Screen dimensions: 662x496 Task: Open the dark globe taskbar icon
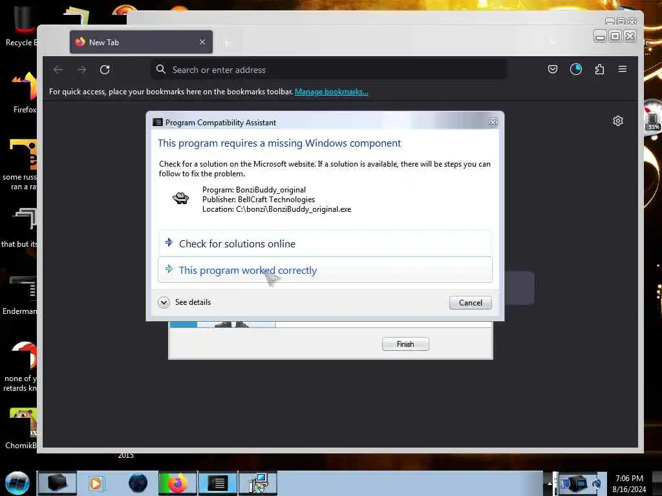[x=138, y=483]
